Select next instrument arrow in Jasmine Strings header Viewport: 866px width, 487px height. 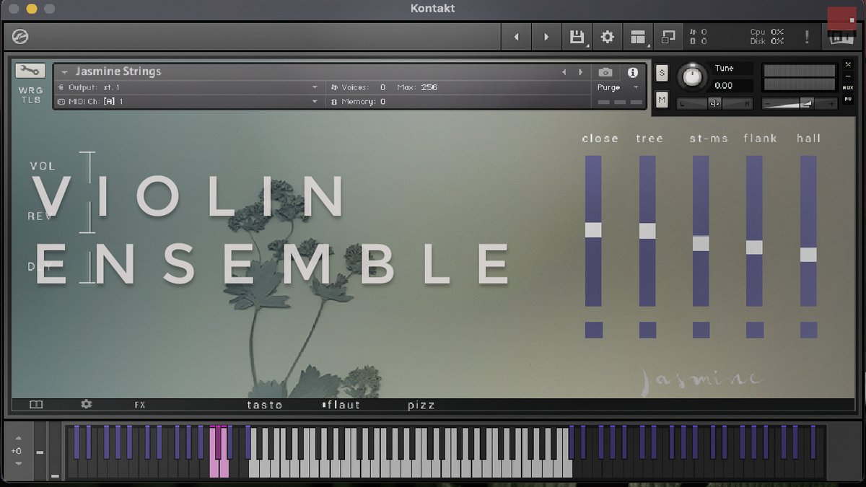(x=580, y=72)
